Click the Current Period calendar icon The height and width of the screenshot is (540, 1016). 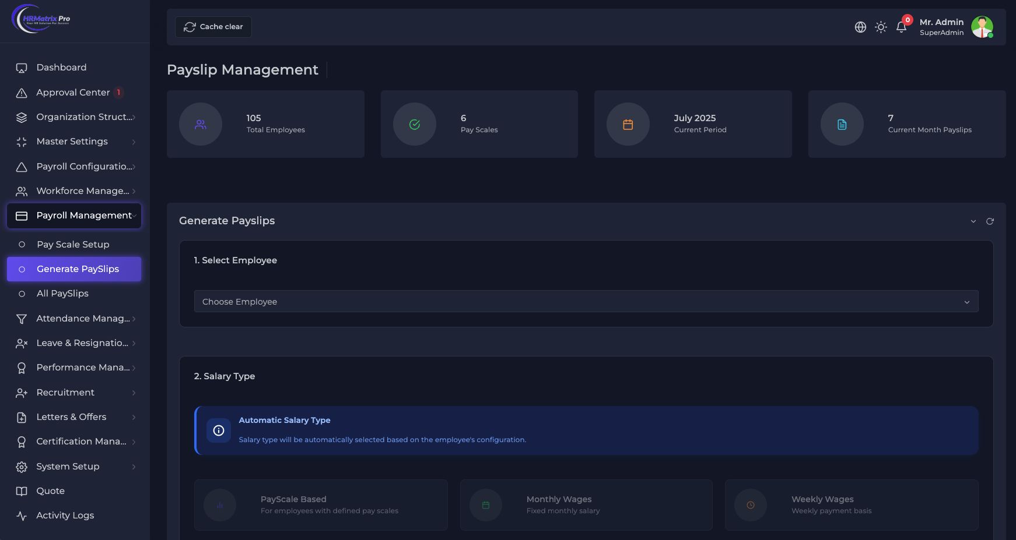coord(628,124)
